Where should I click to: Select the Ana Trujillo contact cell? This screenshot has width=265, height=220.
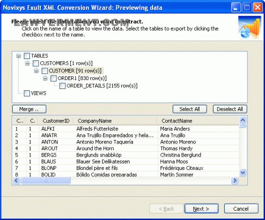[199, 136]
